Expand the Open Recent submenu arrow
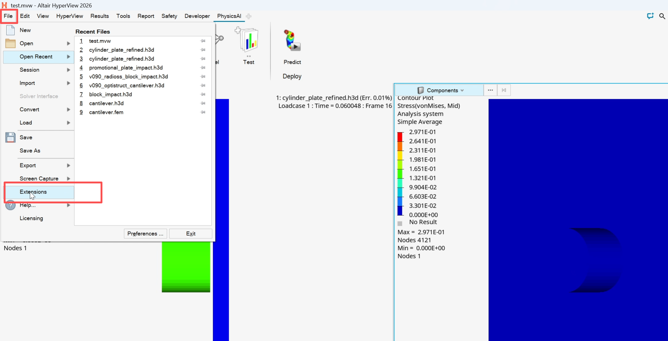Image resolution: width=668 pixels, height=341 pixels. click(x=69, y=57)
